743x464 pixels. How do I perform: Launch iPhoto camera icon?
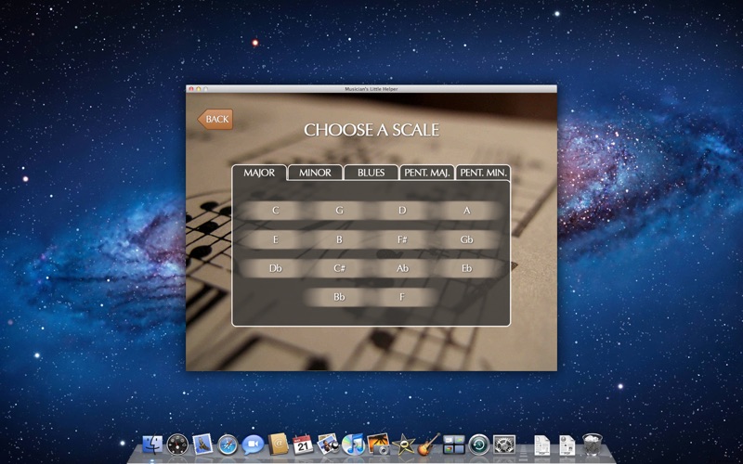click(379, 445)
